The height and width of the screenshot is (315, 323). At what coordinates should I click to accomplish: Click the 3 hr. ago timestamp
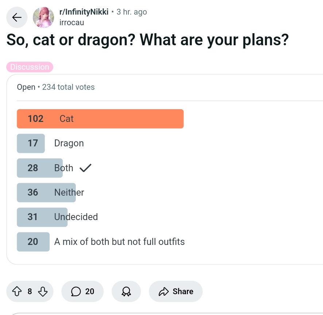coord(132,12)
